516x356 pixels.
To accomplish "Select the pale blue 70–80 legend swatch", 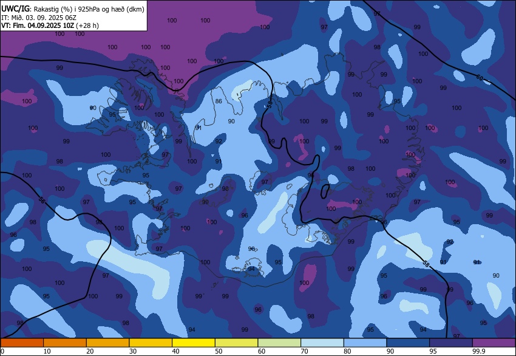I will pos(322,343).
